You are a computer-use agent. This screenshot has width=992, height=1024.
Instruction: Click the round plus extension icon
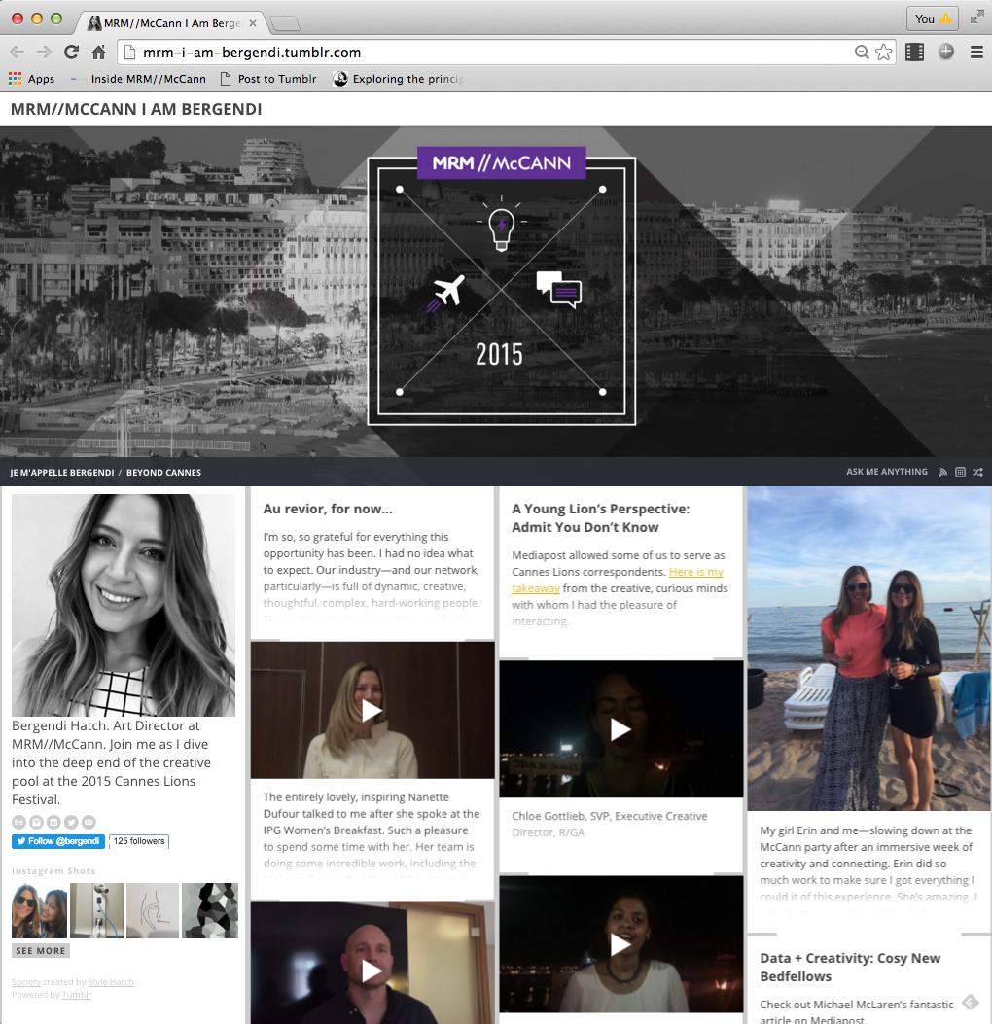point(945,52)
